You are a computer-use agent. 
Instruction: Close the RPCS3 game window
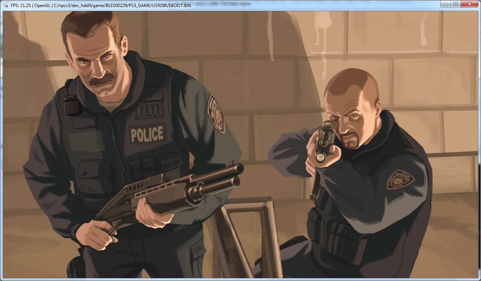469,4
